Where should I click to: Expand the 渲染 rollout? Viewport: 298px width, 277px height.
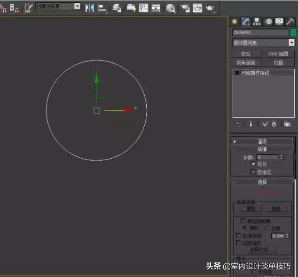[262, 141]
